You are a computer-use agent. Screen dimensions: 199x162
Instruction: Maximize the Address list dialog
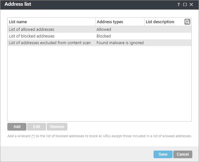185,4
